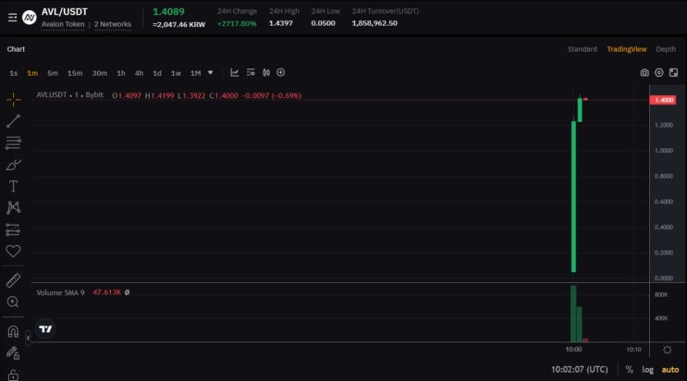Open the price scale settings gear
This screenshot has height=381, width=687.
click(x=668, y=350)
